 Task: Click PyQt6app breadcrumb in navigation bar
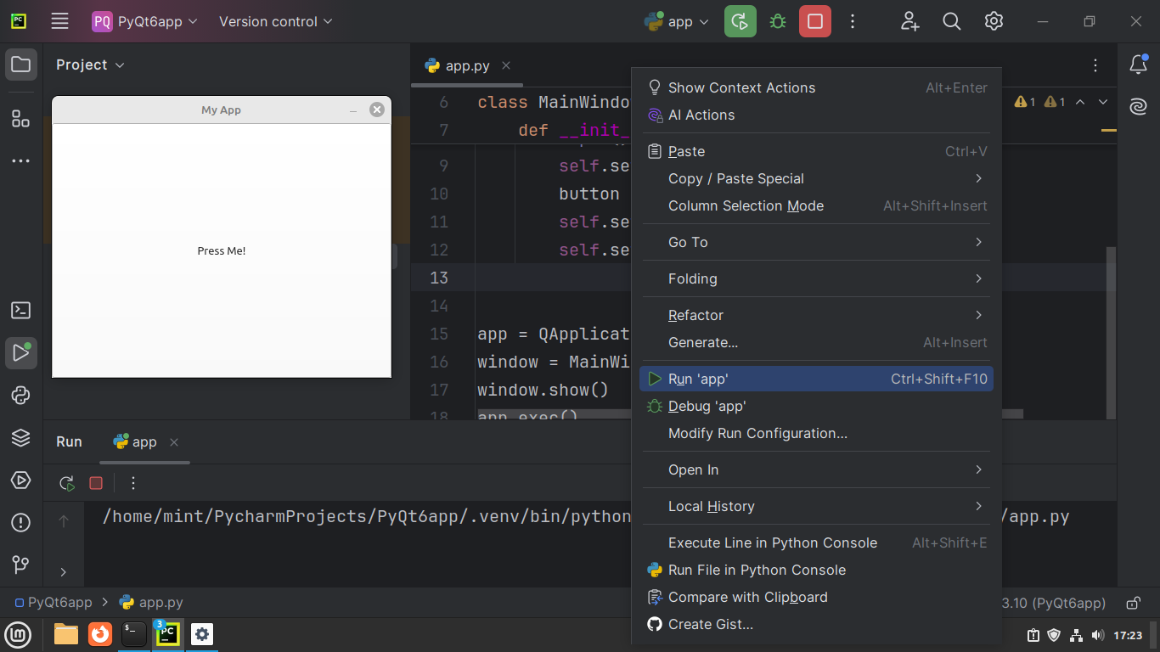tap(53, 603)
